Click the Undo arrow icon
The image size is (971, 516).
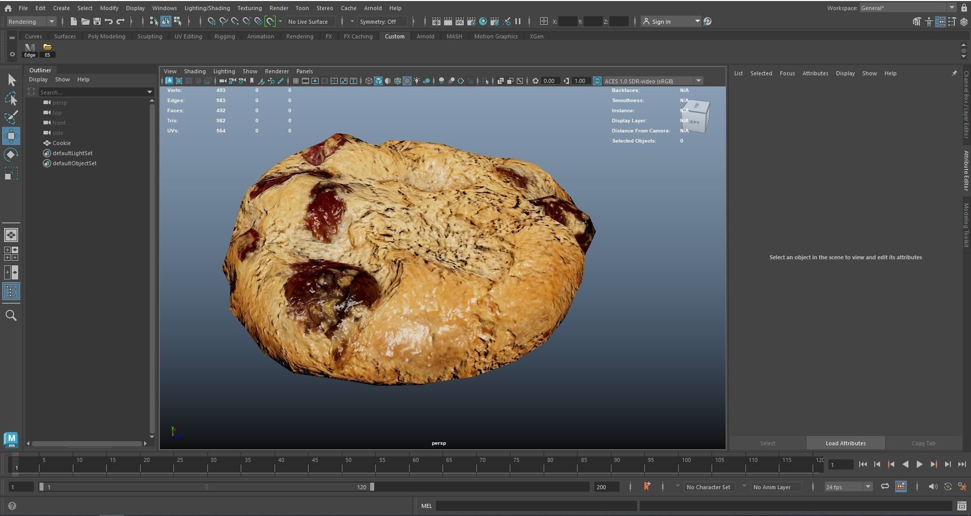click(109, 21)
